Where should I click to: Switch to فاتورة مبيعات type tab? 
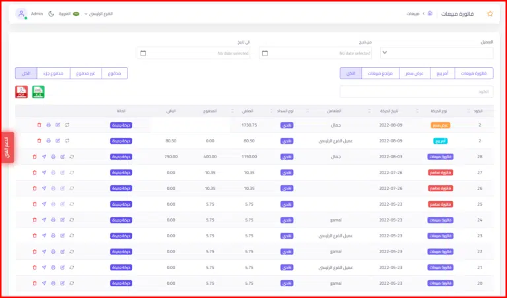(x=473, y=73)
